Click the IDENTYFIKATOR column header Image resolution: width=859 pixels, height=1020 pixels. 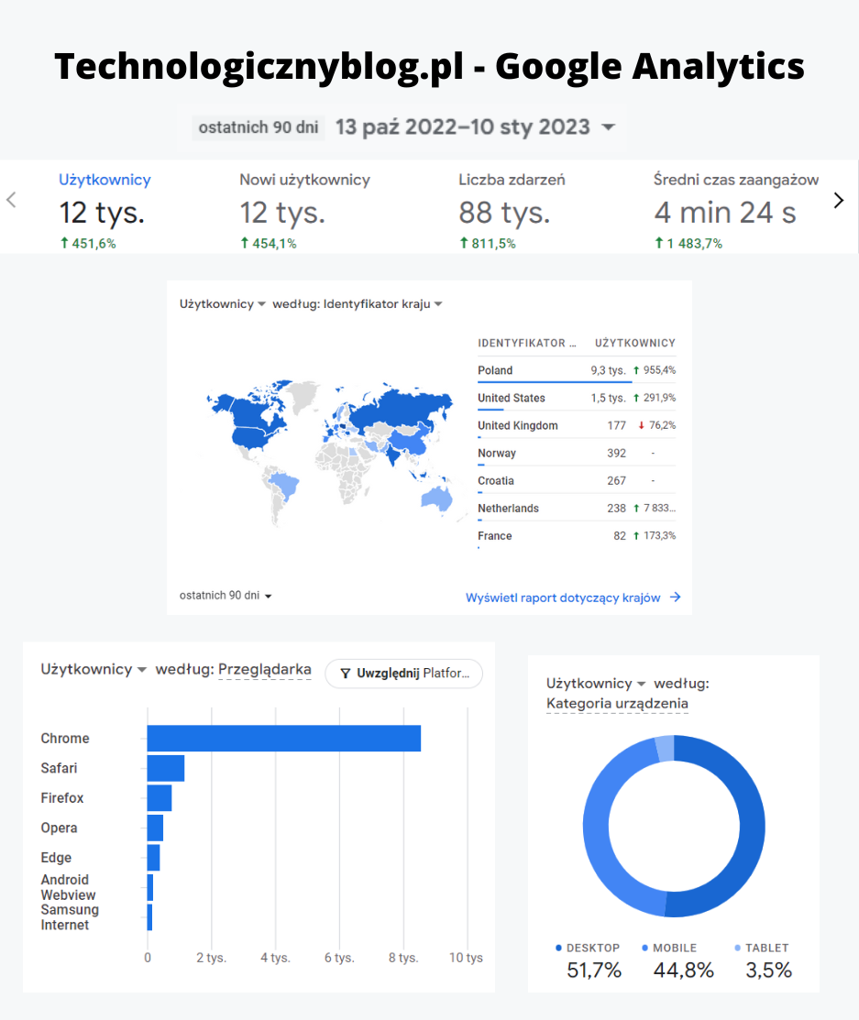(x=527, y=343)
